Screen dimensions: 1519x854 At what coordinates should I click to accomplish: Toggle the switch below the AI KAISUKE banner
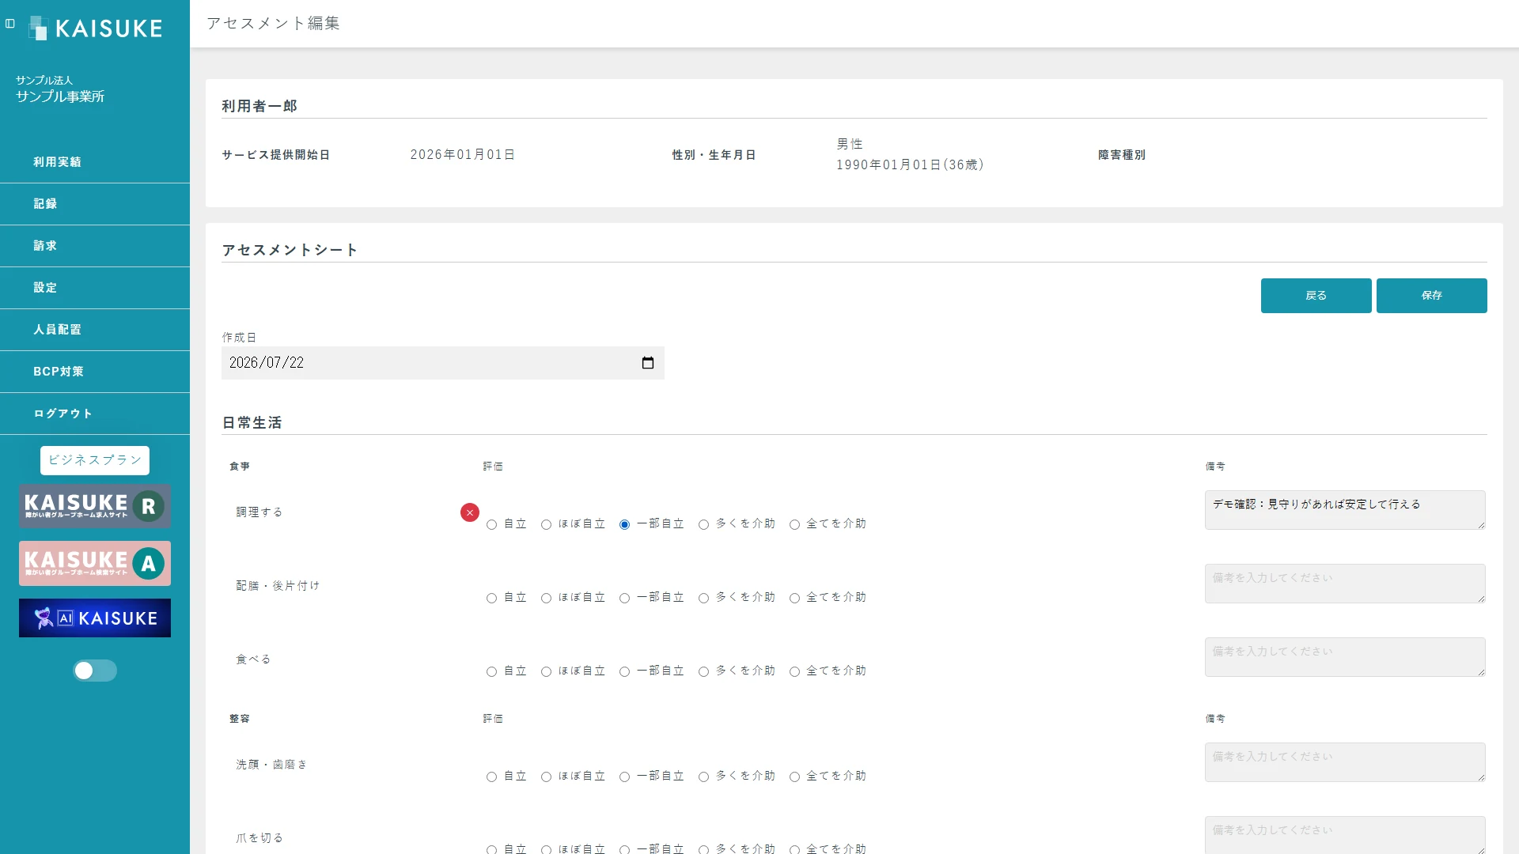tap(95, 671)
